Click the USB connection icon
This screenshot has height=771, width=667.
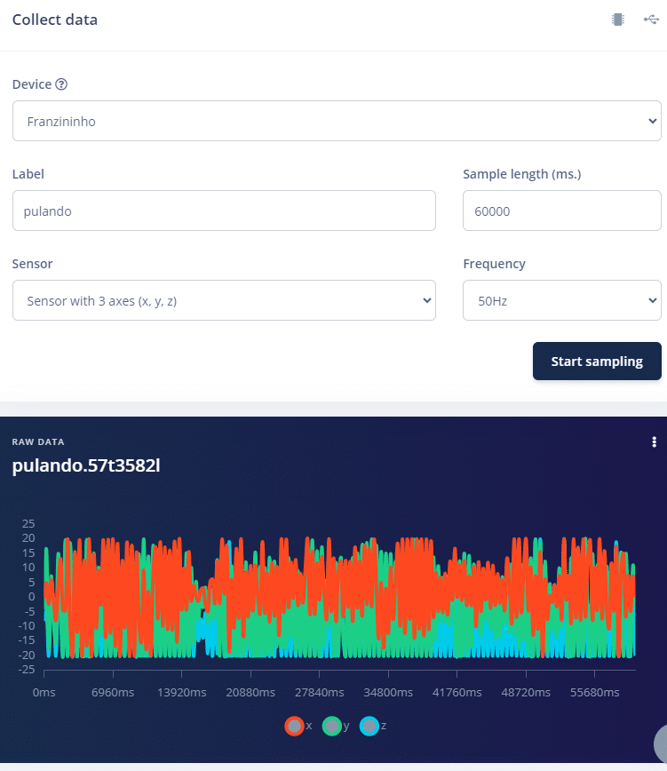coord(650,20)
